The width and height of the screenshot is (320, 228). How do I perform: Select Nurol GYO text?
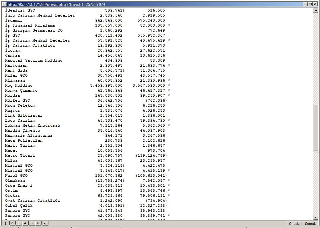tap(16, 175)
